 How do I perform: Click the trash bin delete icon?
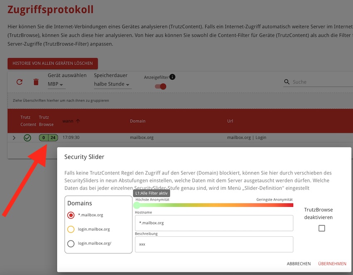(36, 82)
